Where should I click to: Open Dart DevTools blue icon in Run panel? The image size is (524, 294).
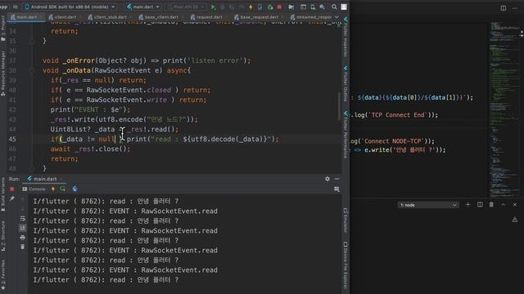click(75, 189)
